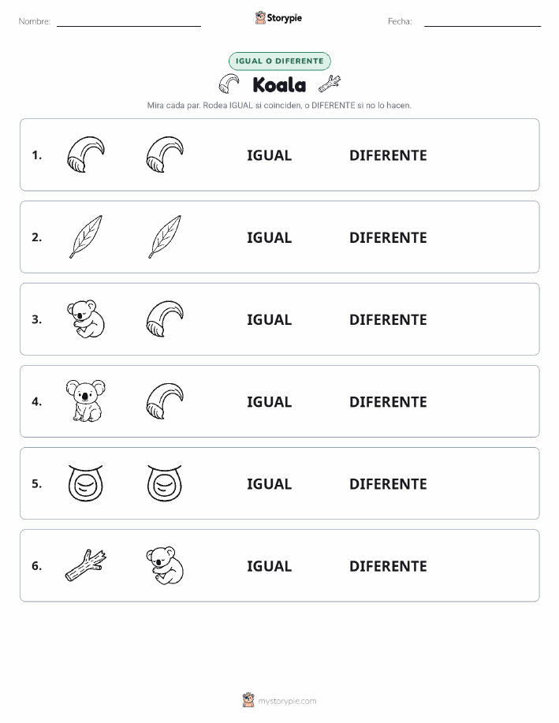This screenshot has height=723, width=559.
Task: Select DIFERENTE for row 4
Action: (388, 401)
